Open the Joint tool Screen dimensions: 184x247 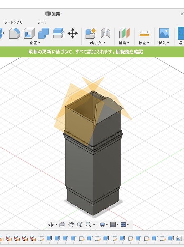click(105, 33)
